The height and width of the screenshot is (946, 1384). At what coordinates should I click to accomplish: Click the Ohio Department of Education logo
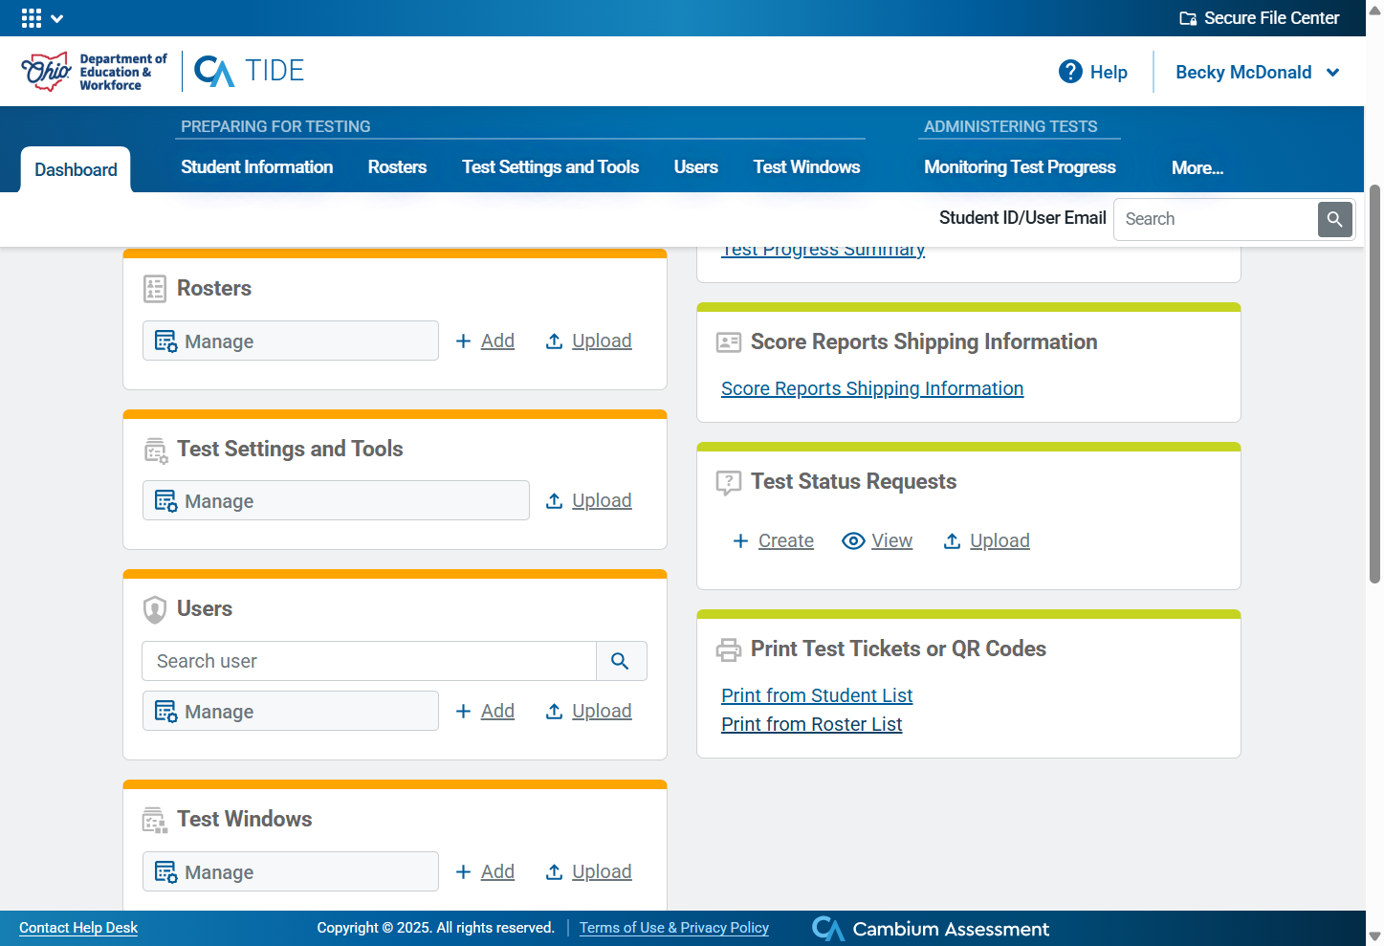pos(94,72)
